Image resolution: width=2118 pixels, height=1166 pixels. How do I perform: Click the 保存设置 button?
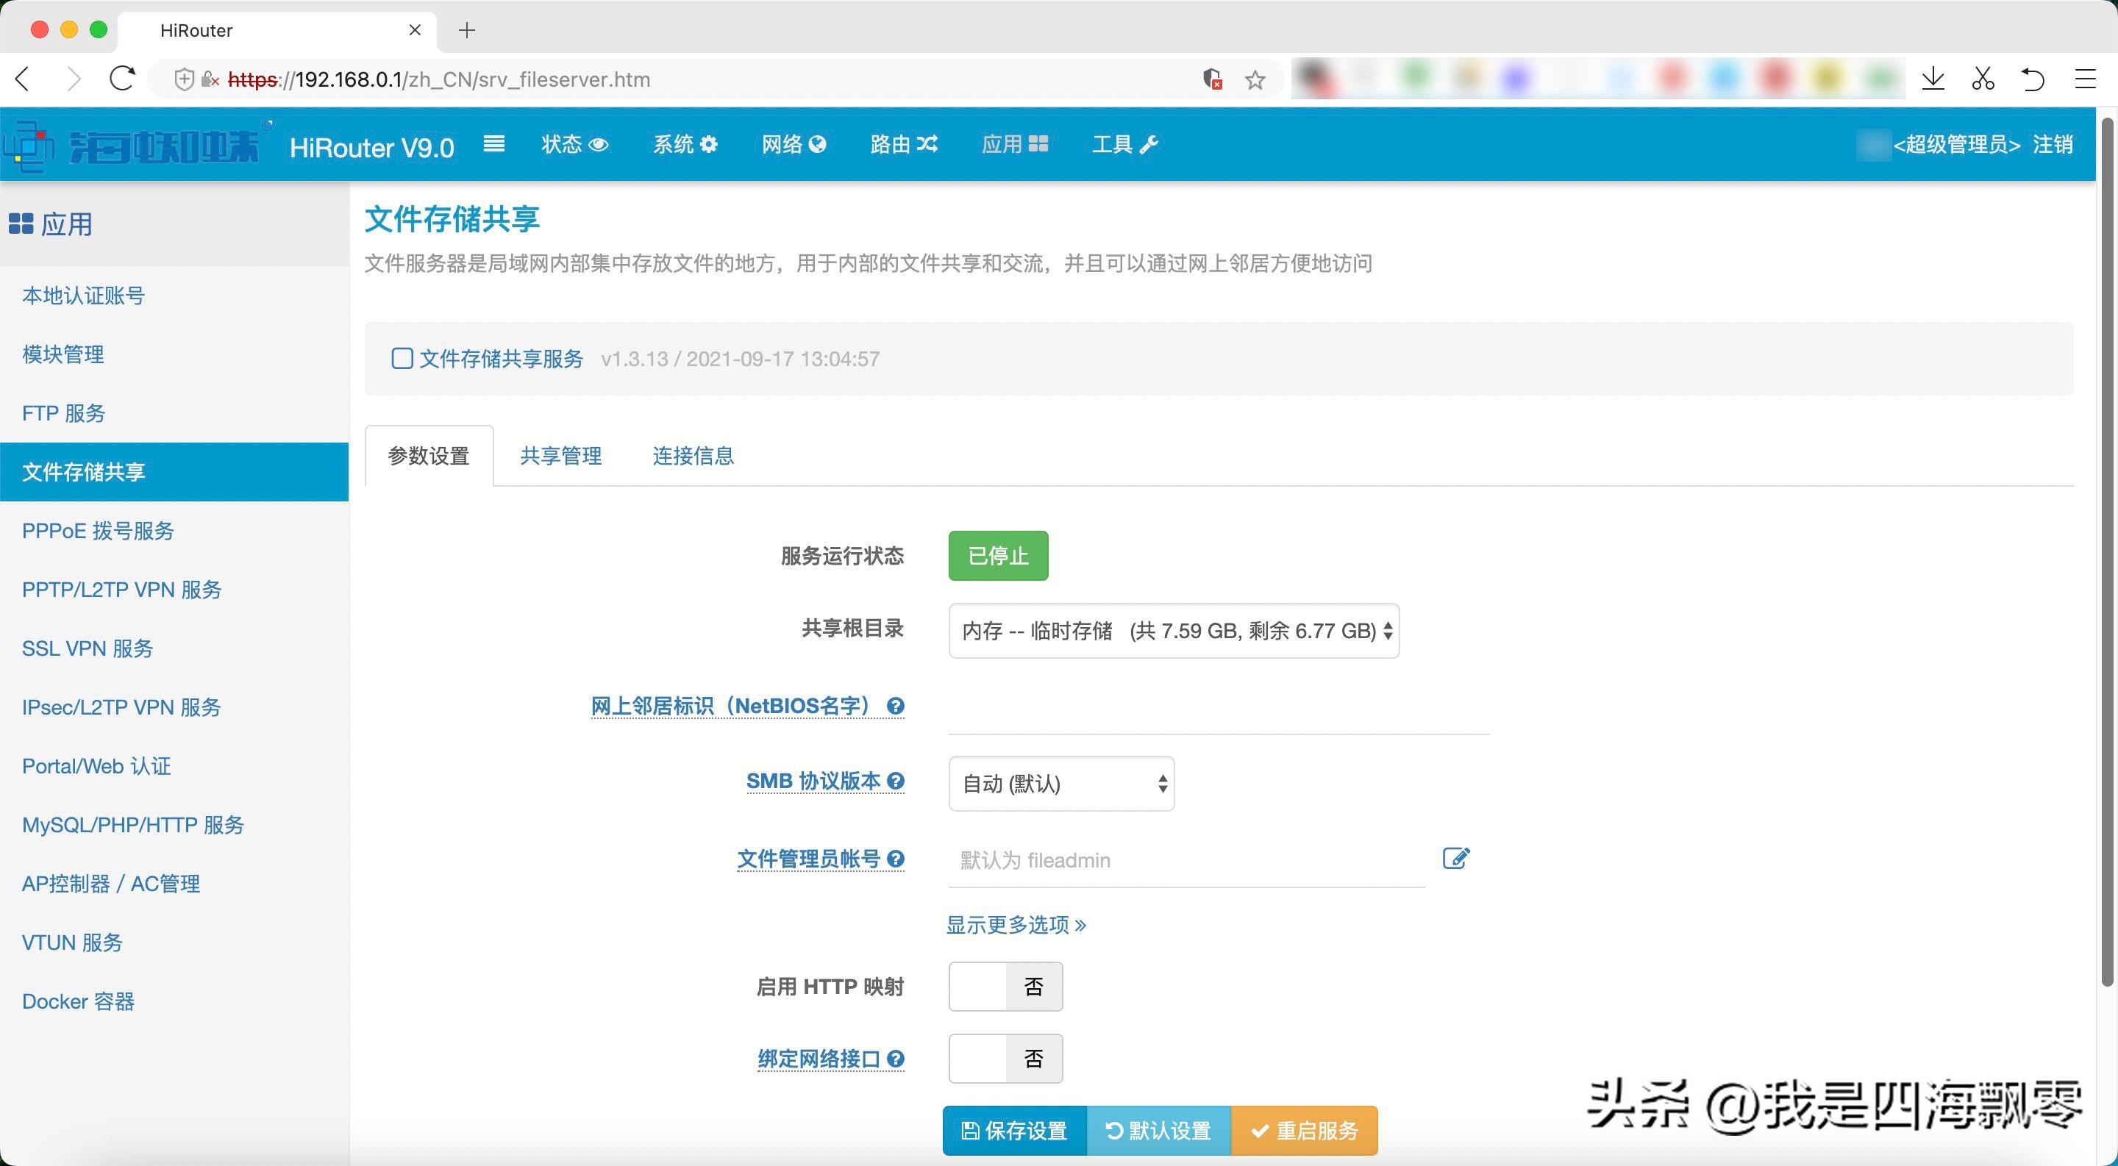click(1015, 1131)
